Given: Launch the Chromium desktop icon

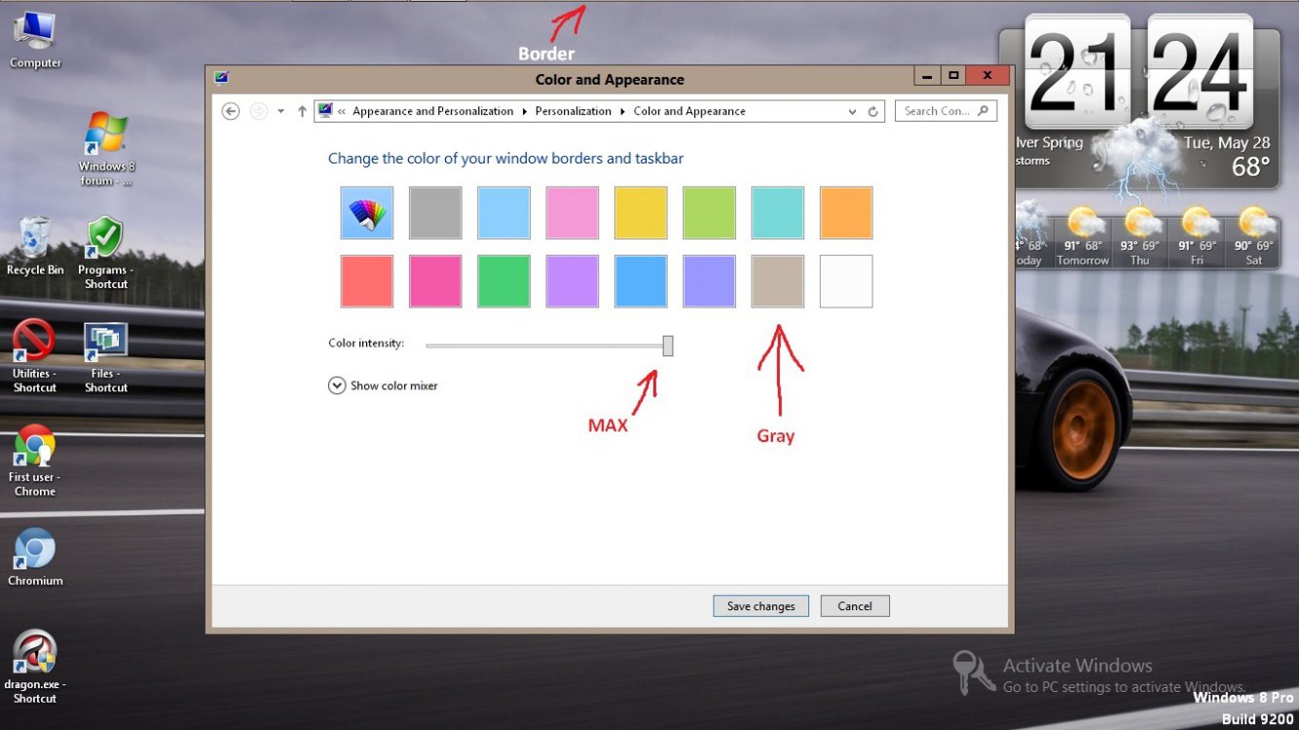Looking at the screenshot, I should pos(35,558).
